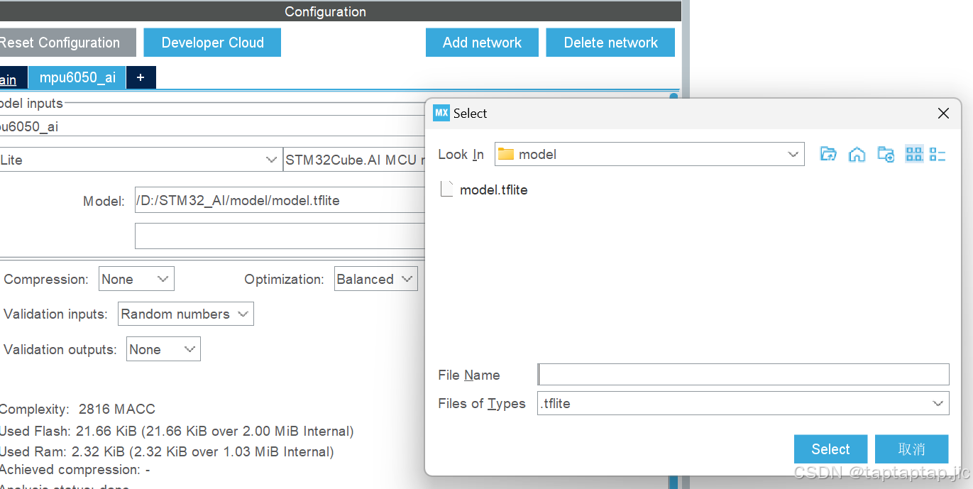This screenshot has height=489, width=973.
Task: Confirm with the Select button
Action: click(830, 449)
